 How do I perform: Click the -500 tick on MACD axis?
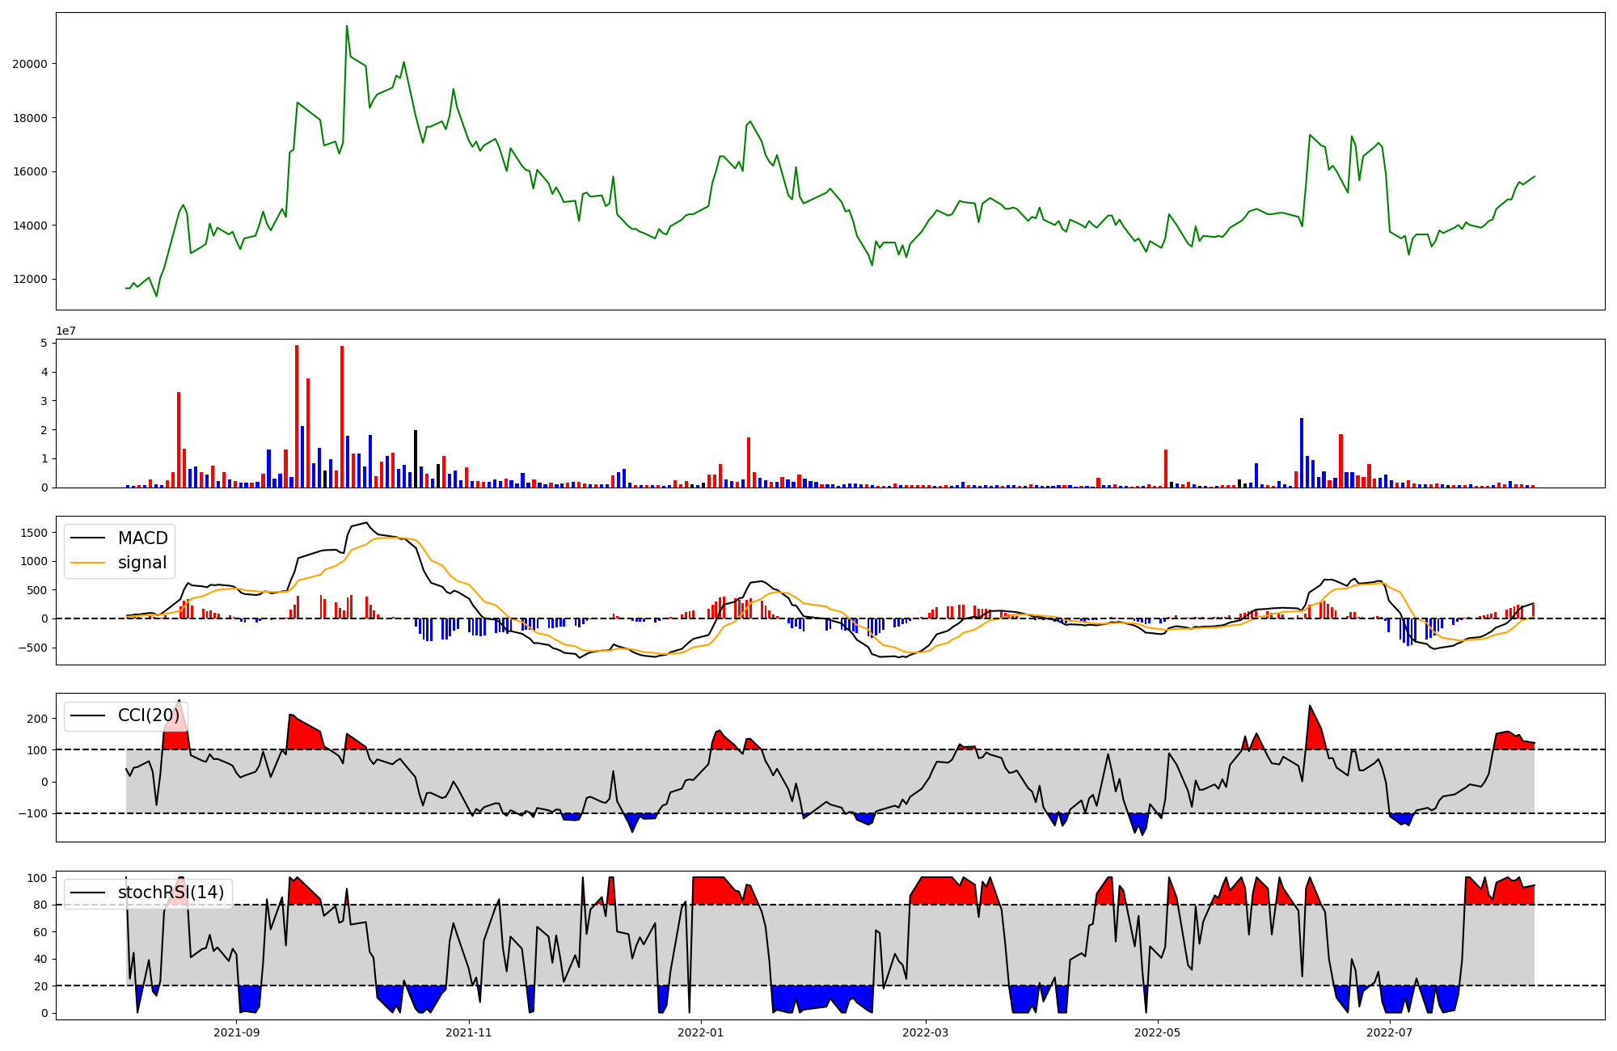click(33, 648)
